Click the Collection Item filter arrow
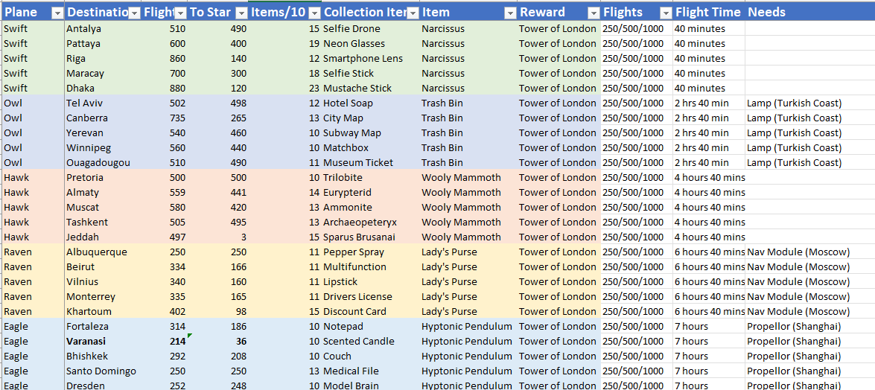Image resolution: width=875 pixels, height=390 pixels. coord(412,13)
